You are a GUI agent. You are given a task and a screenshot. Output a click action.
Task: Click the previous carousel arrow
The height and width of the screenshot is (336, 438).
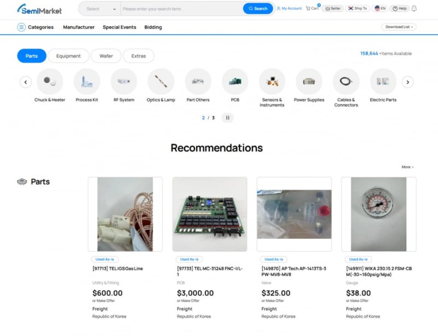[x=26, y=82]
